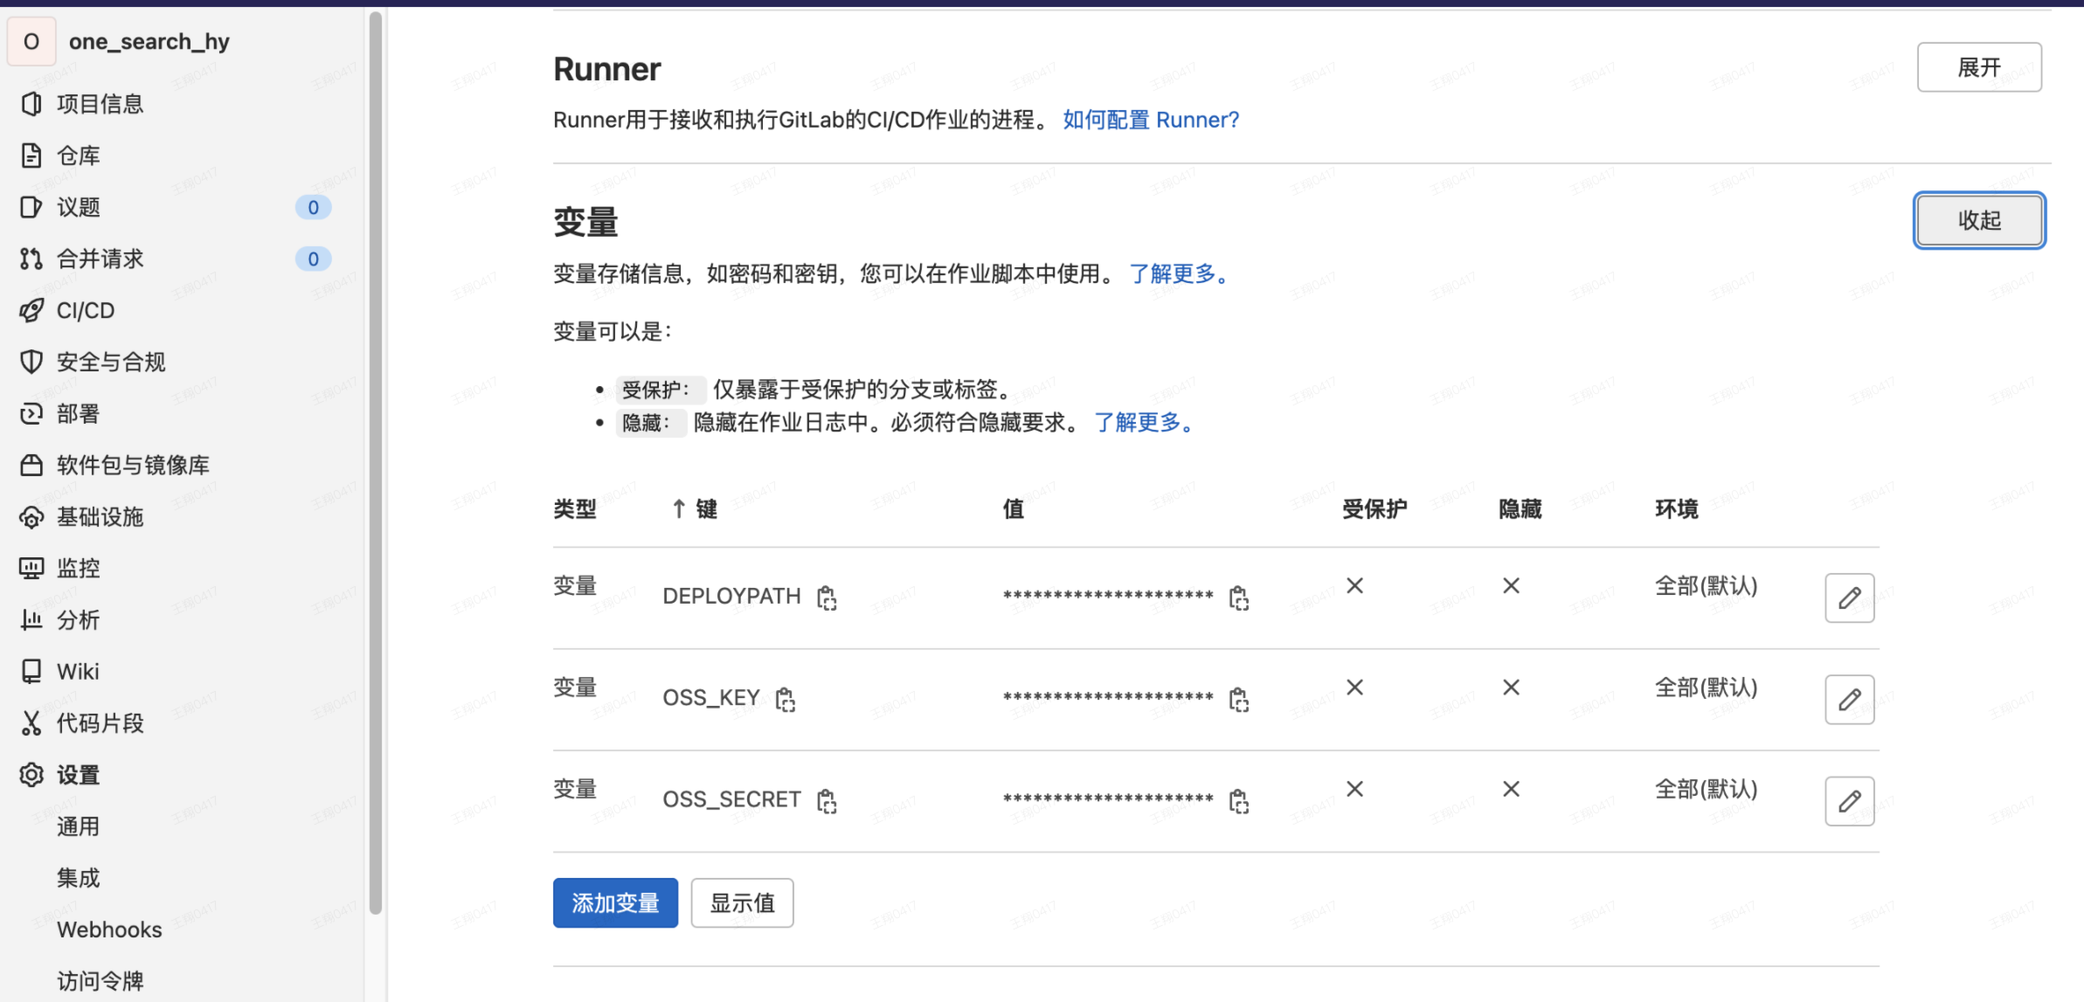Image resolution: width=2084 pixels, height=1002 pixels.
Task: Click the 受保护 column header
Action: pyautogui.click(x=1374, y=508)
